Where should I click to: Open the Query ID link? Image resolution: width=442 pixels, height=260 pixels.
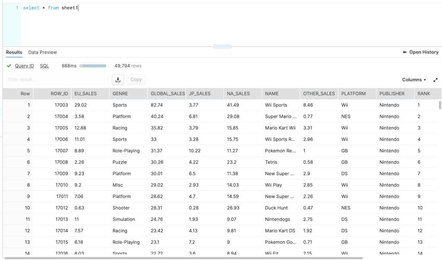[25, 66]
